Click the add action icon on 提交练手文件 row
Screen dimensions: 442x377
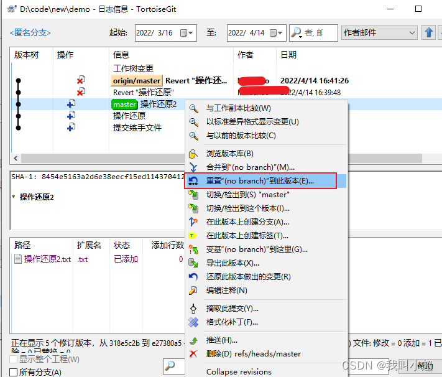pos(71,128)
